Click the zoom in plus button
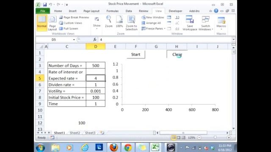Screen dimensions: 271x152 tap(229, 138)
